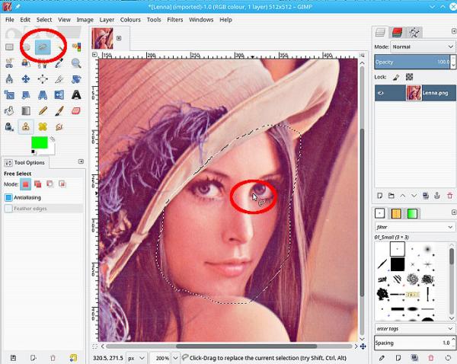This screenshot has width=457, height=364.
Task: Switch to the Paths tab
Action: 414,32
